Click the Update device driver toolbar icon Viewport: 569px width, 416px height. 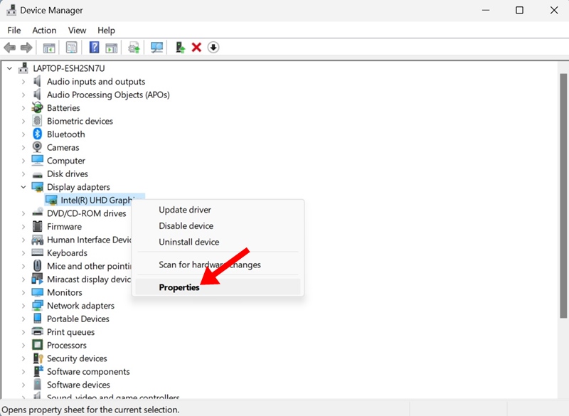point(134,48)
